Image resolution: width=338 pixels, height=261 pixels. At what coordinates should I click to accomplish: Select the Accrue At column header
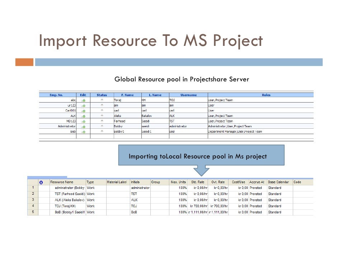click(x=258, y=182)
